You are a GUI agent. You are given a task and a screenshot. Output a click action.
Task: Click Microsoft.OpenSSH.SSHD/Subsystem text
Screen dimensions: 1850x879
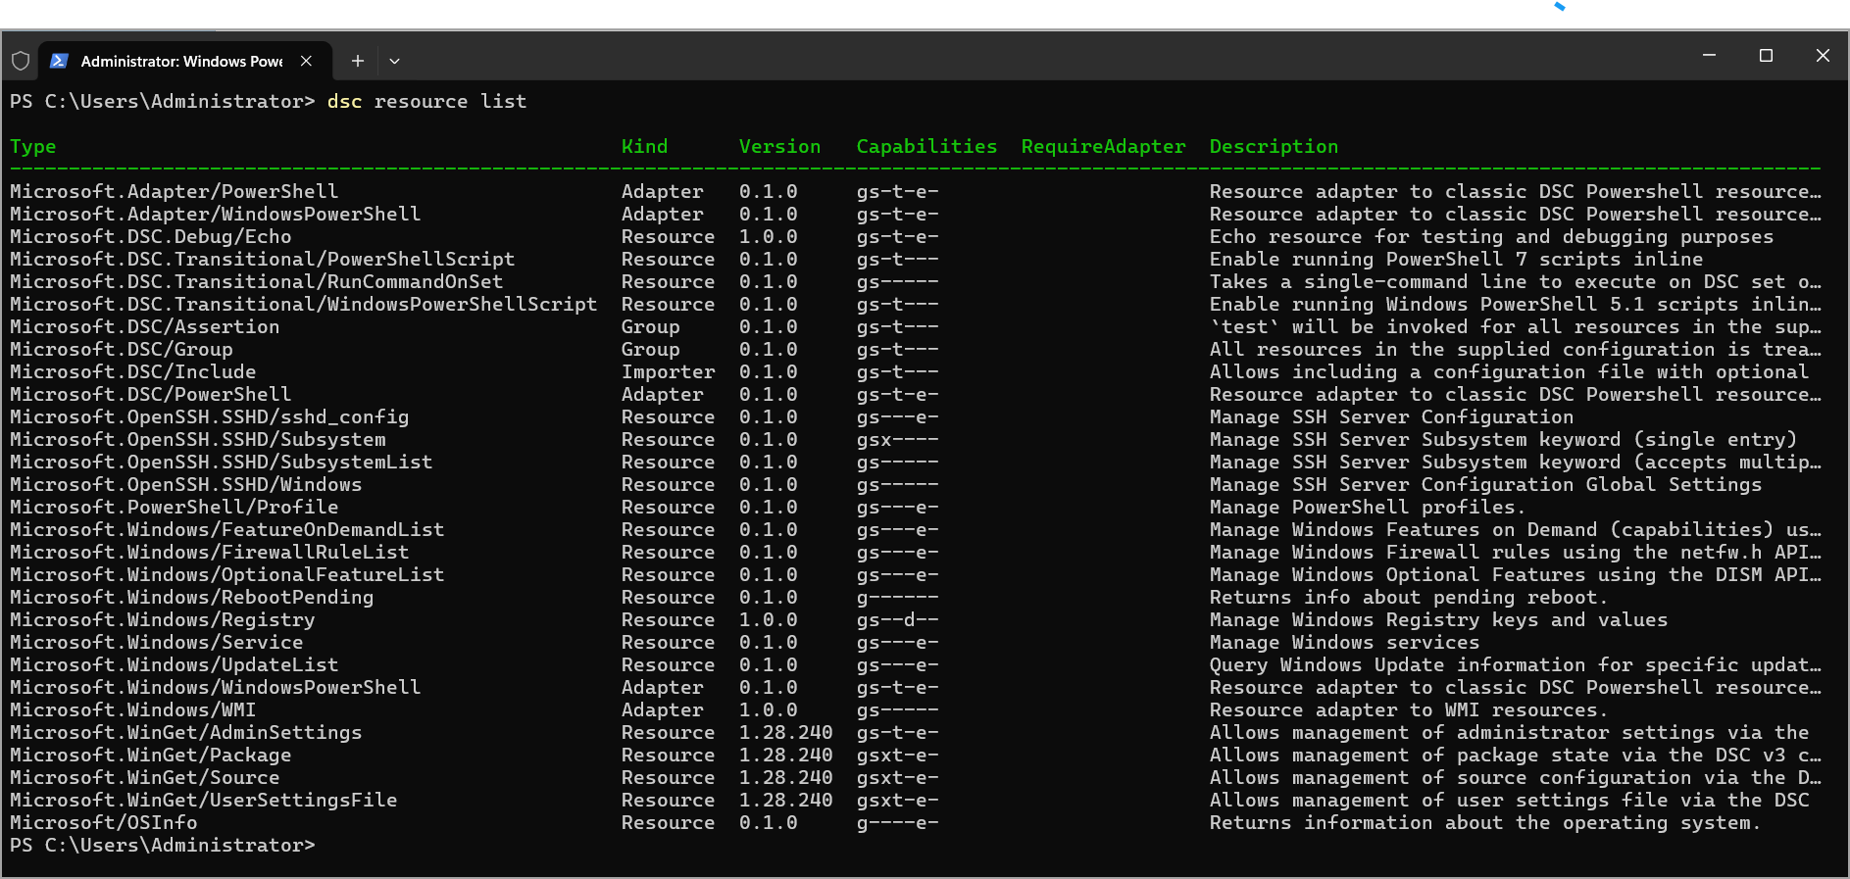point(197,440)
